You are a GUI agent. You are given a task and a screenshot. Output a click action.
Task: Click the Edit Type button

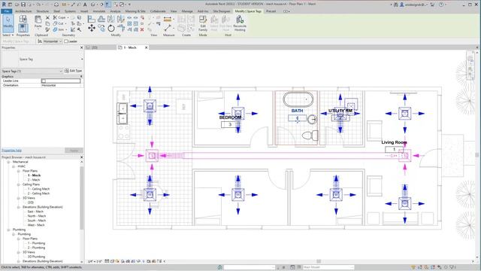tap(74, 71)
